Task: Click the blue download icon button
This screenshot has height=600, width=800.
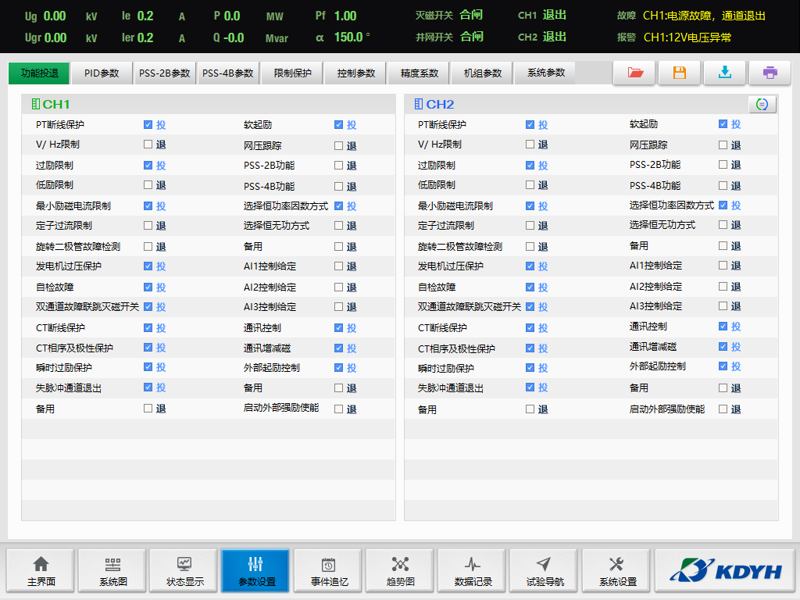Action: pyautogui.click(x=724, y=73)
